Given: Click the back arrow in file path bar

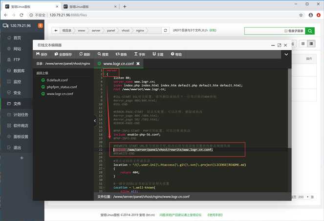Looking at the screenshot, I should point(56,30).
